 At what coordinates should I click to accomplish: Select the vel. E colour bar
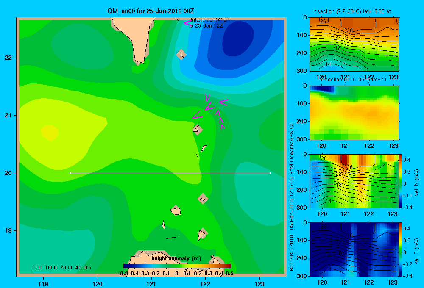(400, 249)
